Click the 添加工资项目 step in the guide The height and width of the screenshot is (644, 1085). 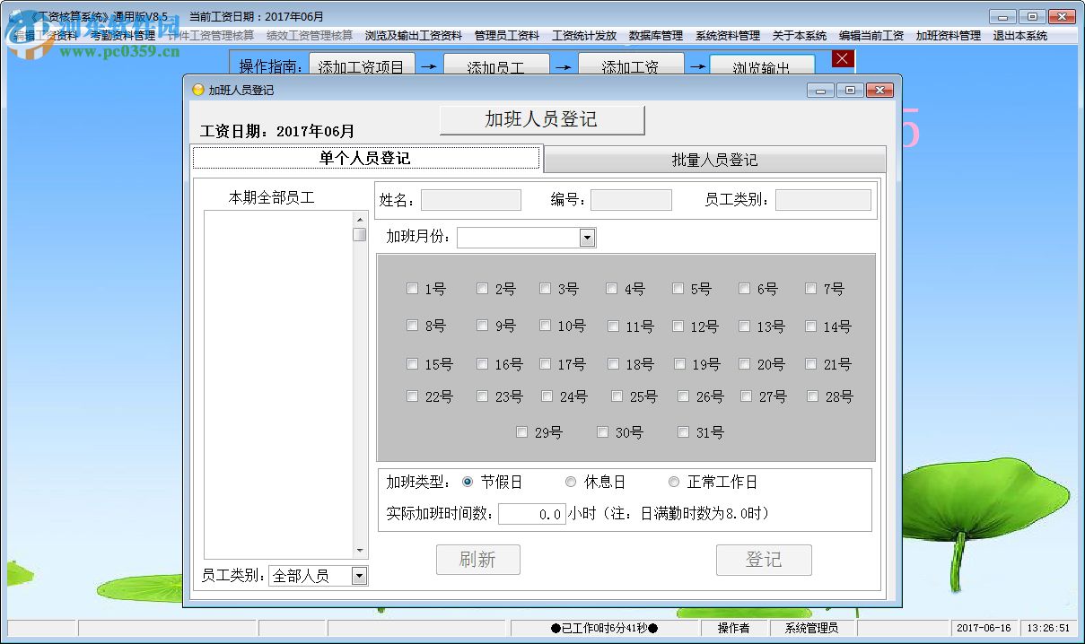point(362,65)
